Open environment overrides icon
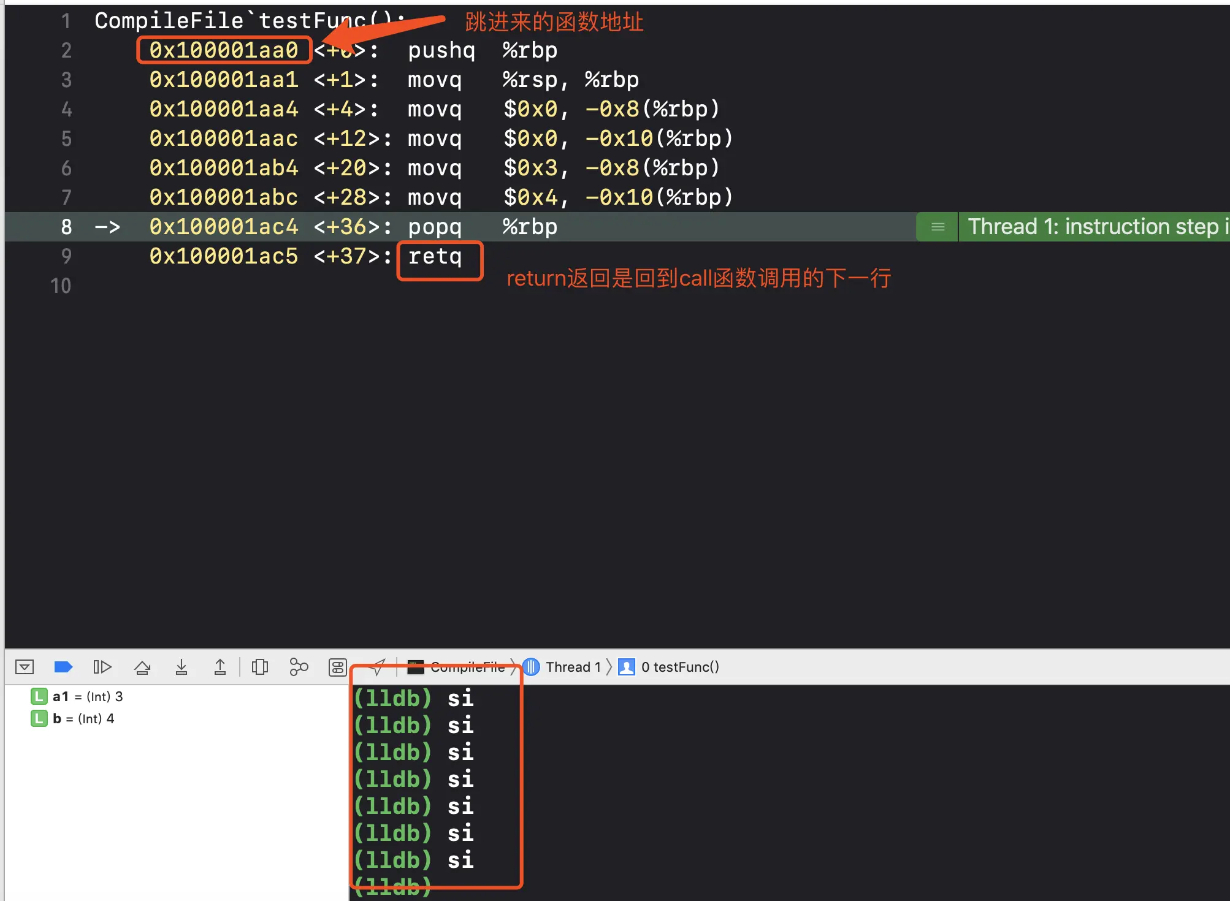 [337, 667]
